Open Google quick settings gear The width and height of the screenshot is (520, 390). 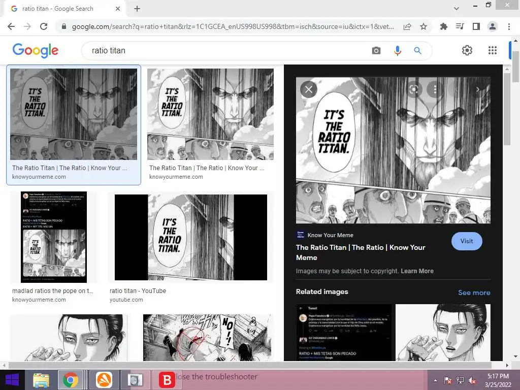tap(467, 50)
